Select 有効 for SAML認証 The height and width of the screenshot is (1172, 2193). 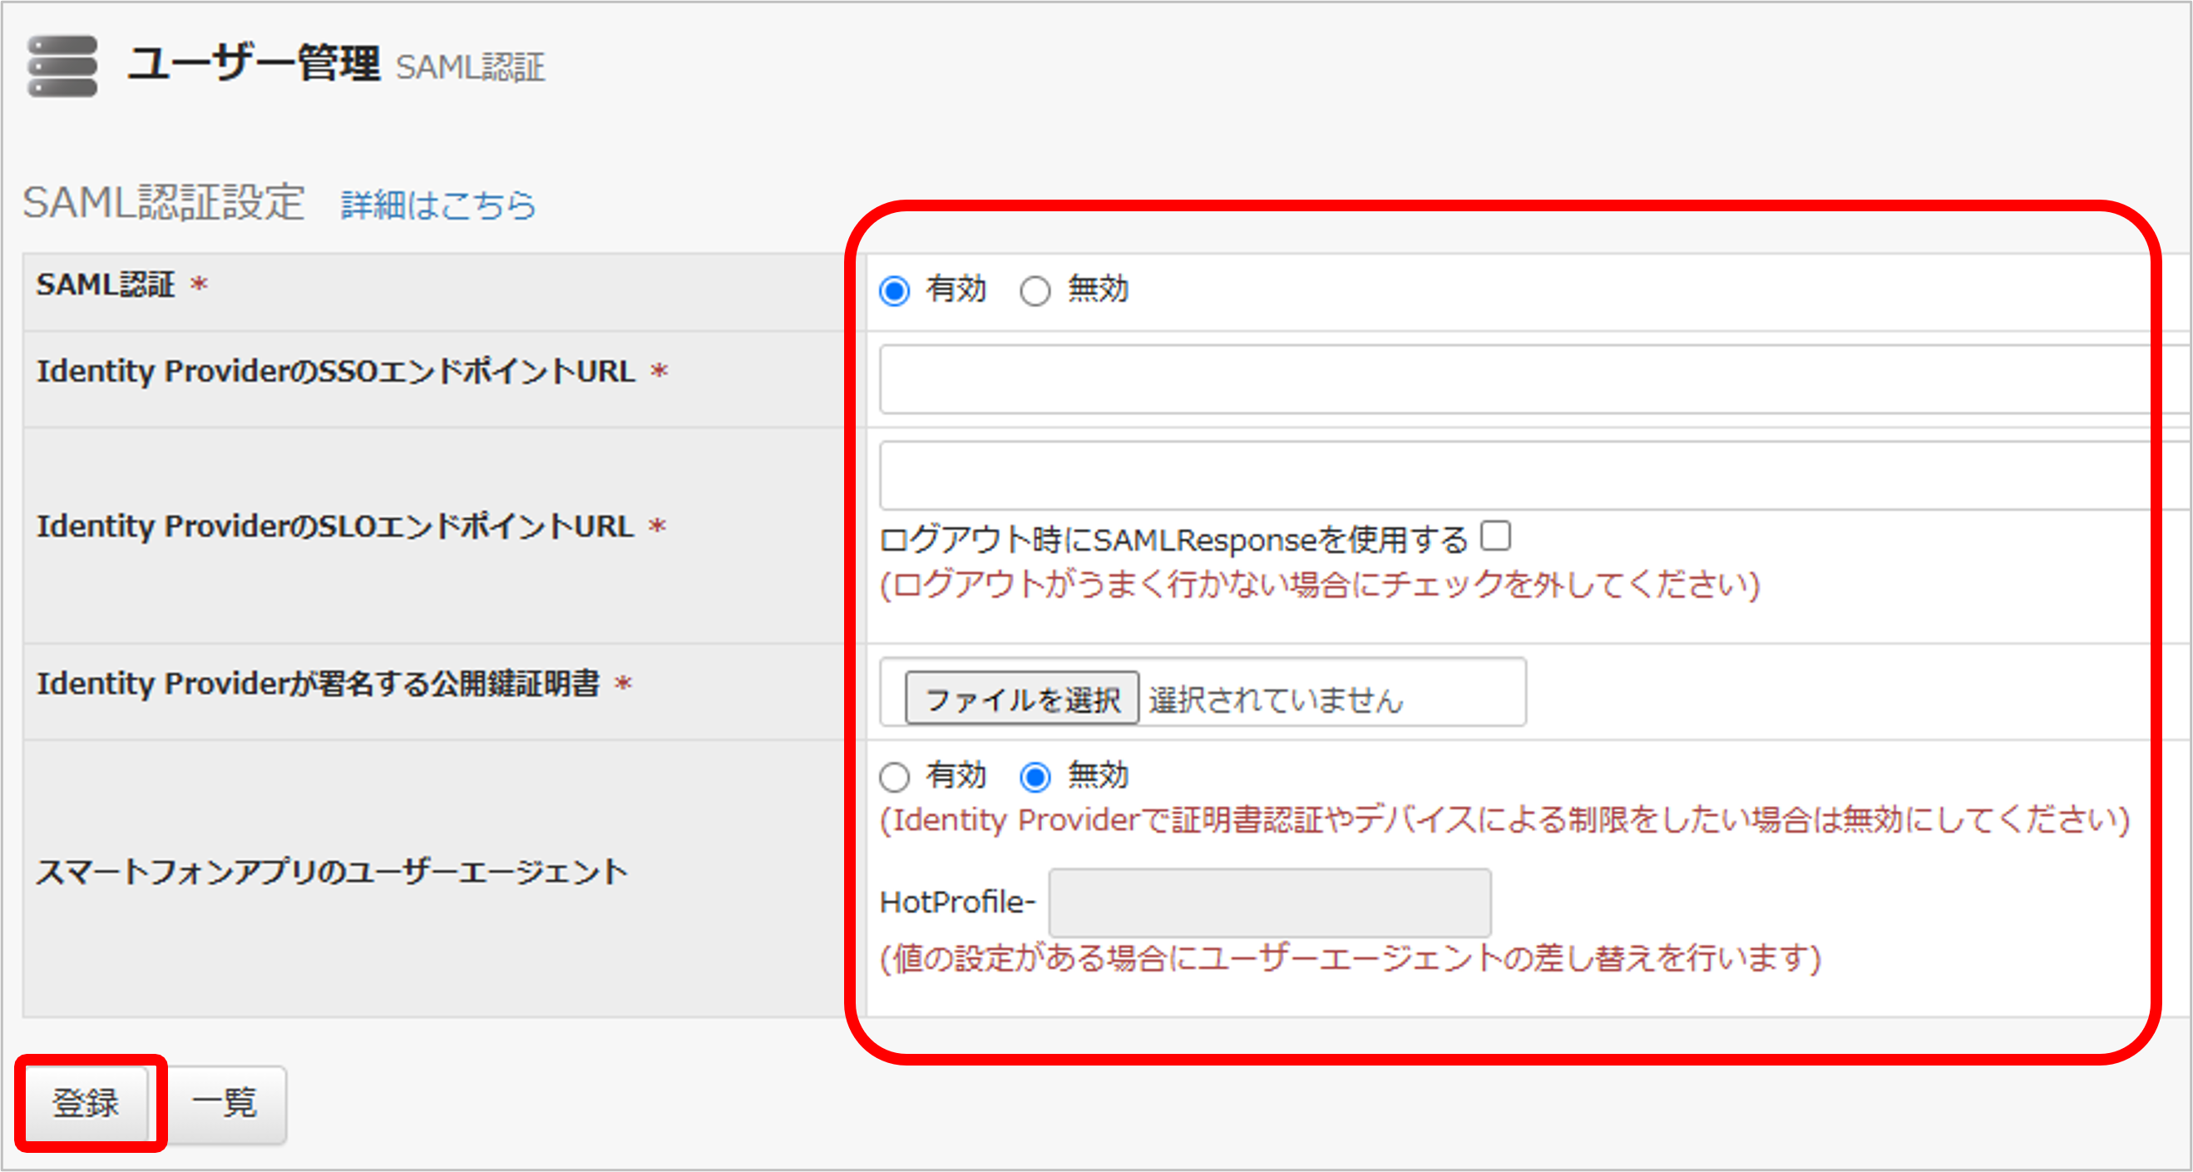pos(895,291)
